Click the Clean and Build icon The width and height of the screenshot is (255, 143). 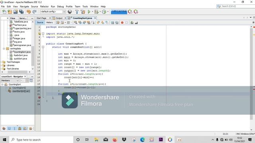[83, 12]
